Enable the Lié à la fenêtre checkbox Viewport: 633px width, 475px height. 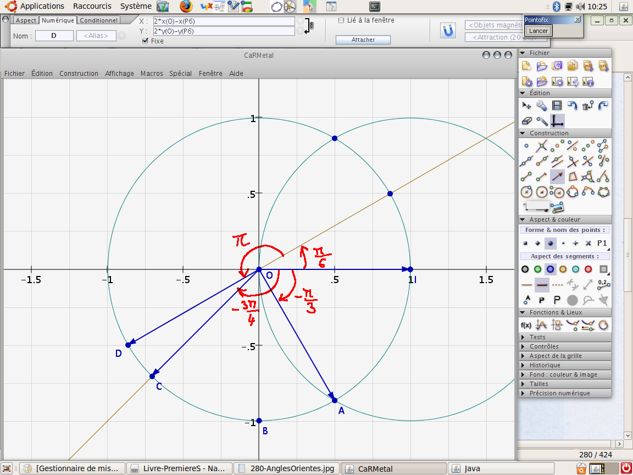tap(341, 20)
